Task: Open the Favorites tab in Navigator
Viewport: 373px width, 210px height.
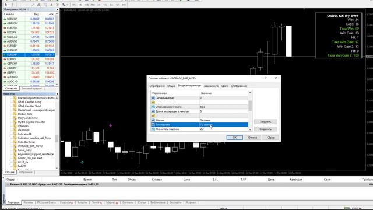Action: [25, 172]
